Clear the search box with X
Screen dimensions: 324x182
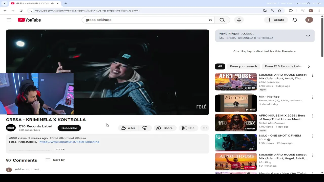pyautogui.click(x=210, y=20)
